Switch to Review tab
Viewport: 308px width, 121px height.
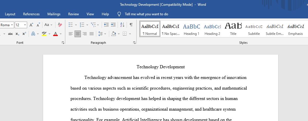[x=73, y=14]
